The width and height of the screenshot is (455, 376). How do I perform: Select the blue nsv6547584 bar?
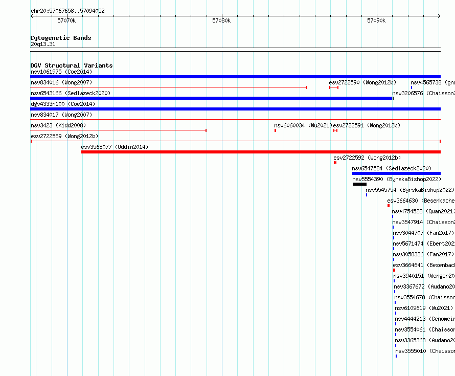(x=396, y=173)
